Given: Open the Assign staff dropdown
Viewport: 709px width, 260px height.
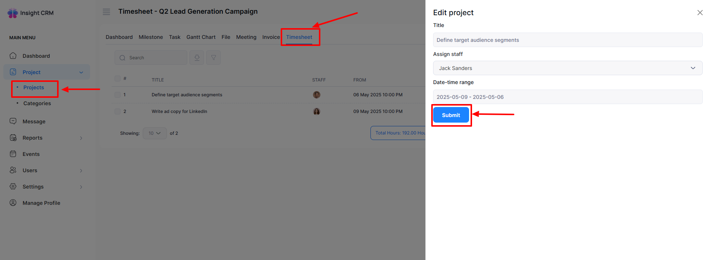Looking at the screenshot, I should click(x=567, y=68).
